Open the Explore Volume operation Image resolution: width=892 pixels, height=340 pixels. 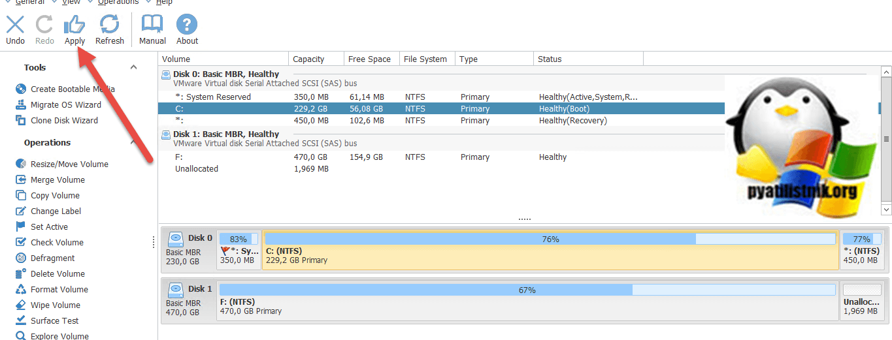[x=52, y=336]
